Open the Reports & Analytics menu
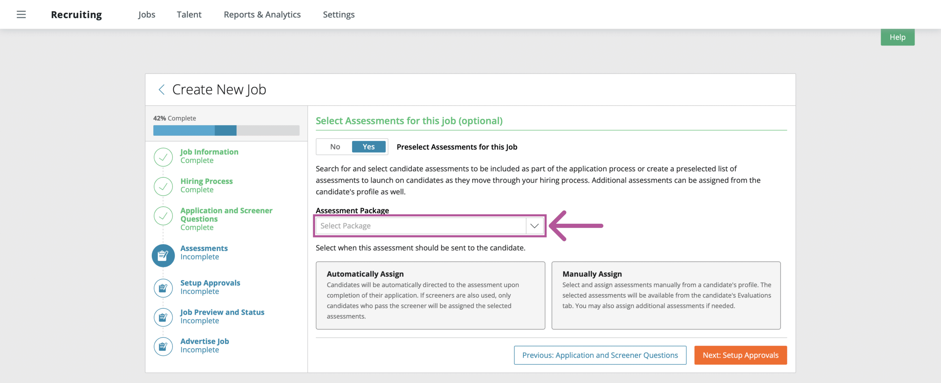Viewport: 941px width, 383px height. 262,15
